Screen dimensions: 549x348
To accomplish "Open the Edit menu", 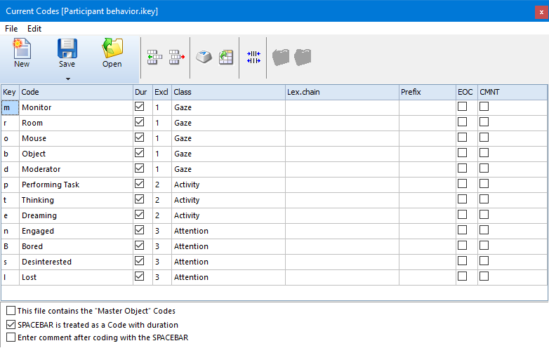I will point(34,29).
